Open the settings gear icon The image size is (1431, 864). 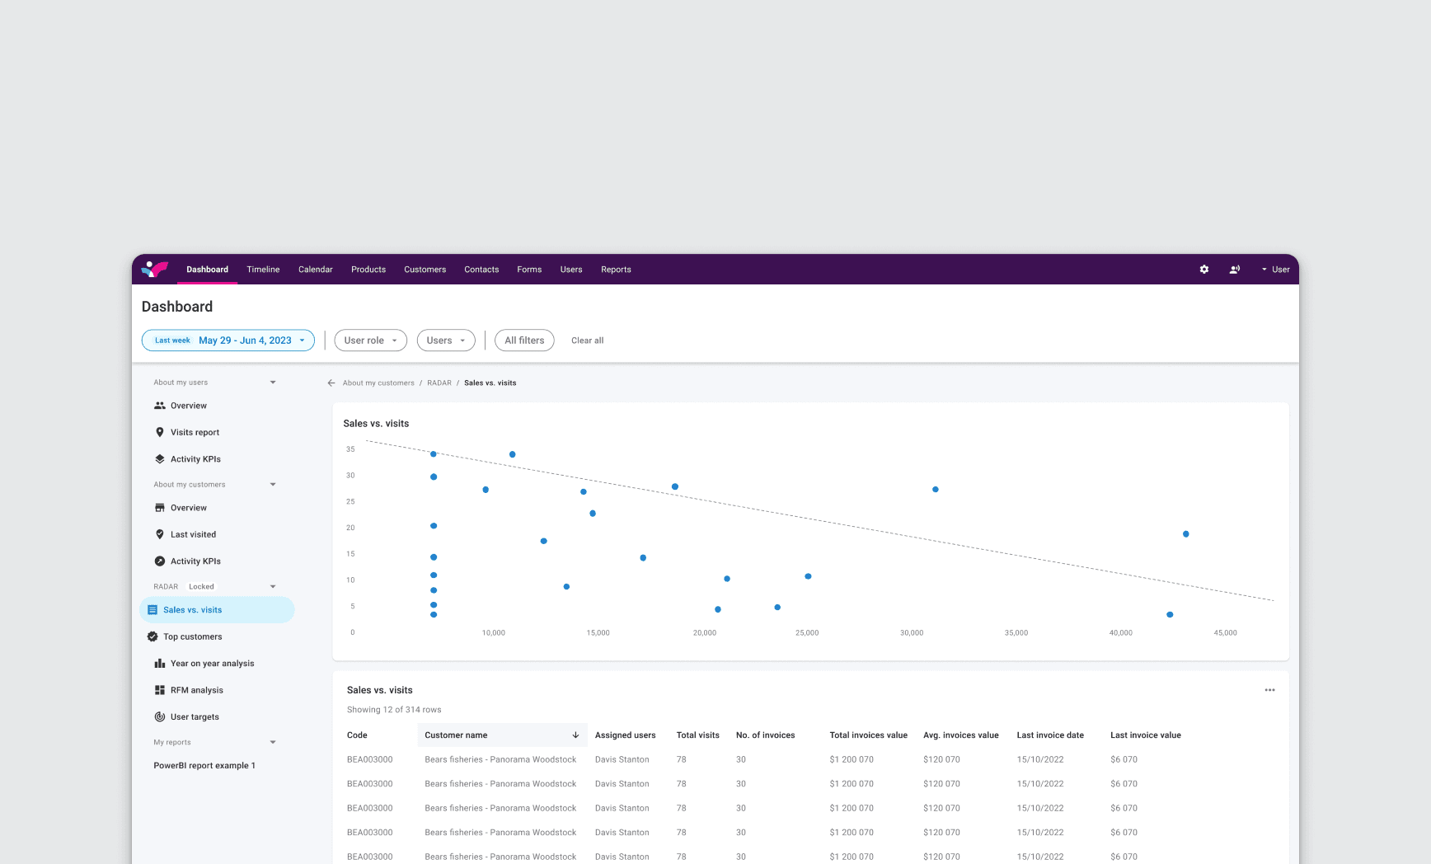[x=1204, y=270]
